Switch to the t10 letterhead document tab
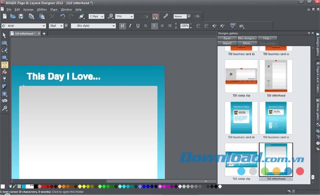Viewport: 320px width, 195px height. pos(25,33)
